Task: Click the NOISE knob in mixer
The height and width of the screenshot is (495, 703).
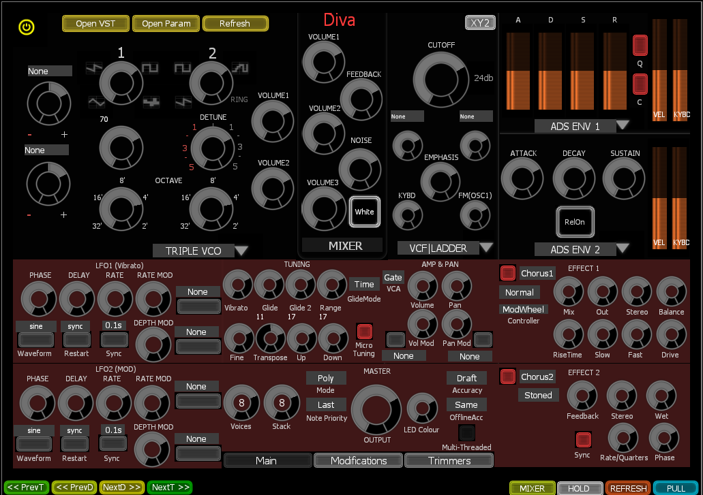Action: tap(359, 170)
